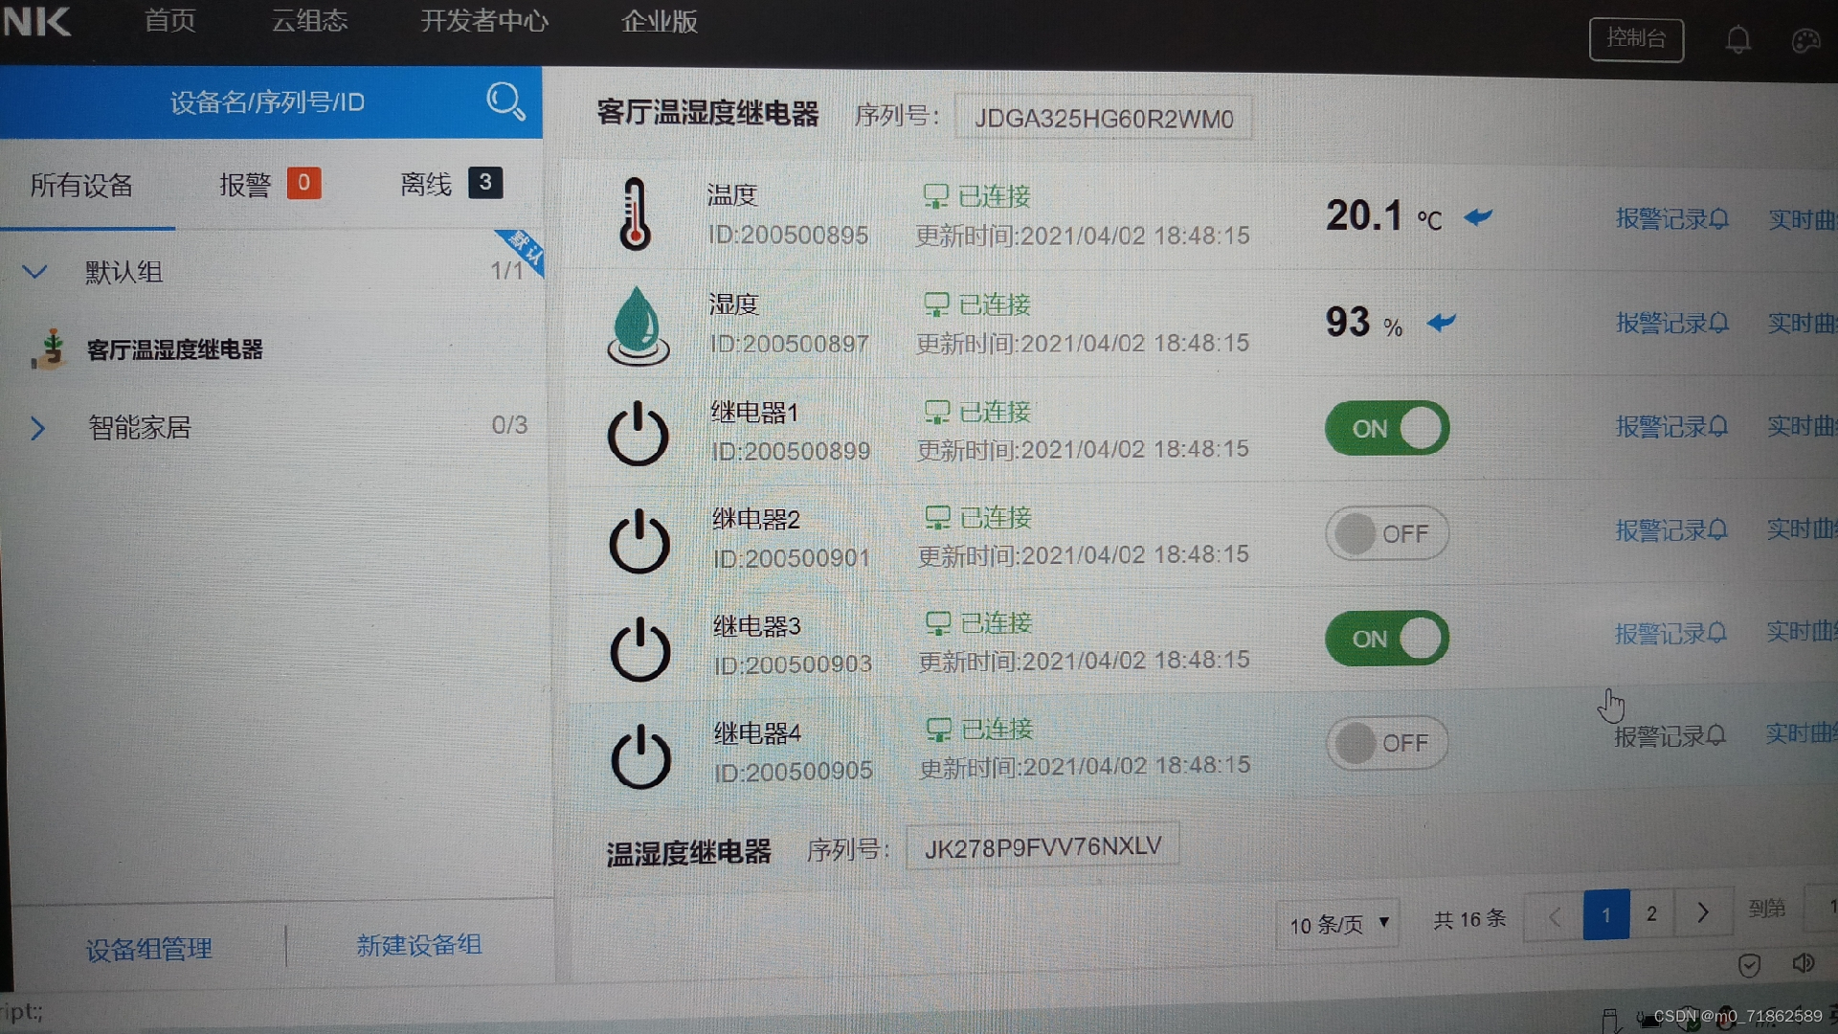
Task: Click the search magnifier icon
Action: pos(505,101)
